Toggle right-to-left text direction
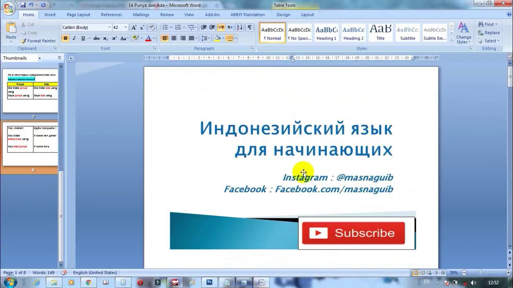Viewport: 513px width, 288px height. [230, 28]
